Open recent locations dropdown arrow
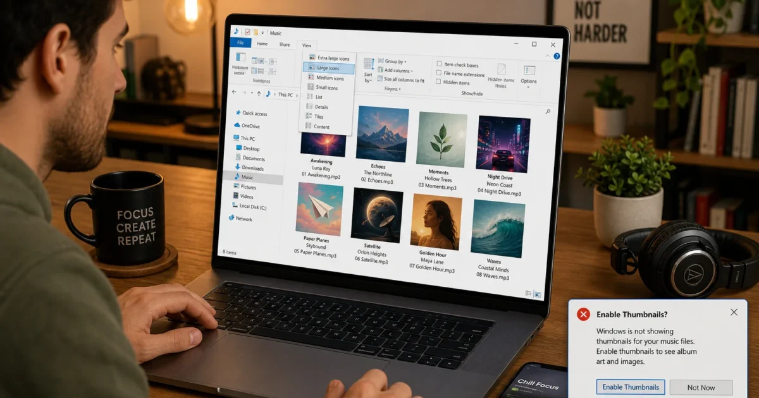 click(251, 93)
